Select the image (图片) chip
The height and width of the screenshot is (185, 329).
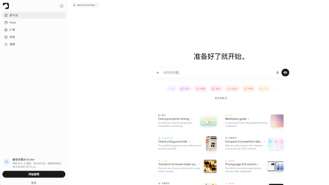pyautogui.click(x=185, y=89)
